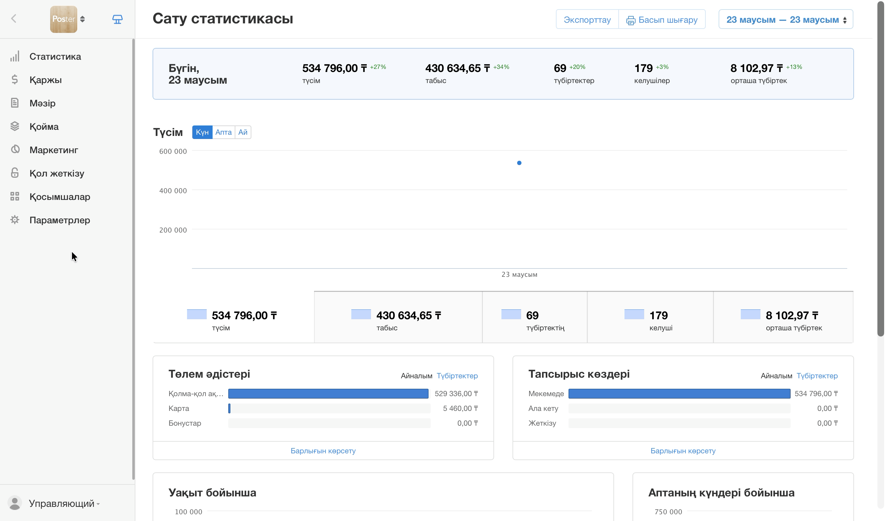Click the back chevron arrow in sidebar header
This screenshot has width=886, height=521.
(x=14, y=19)
